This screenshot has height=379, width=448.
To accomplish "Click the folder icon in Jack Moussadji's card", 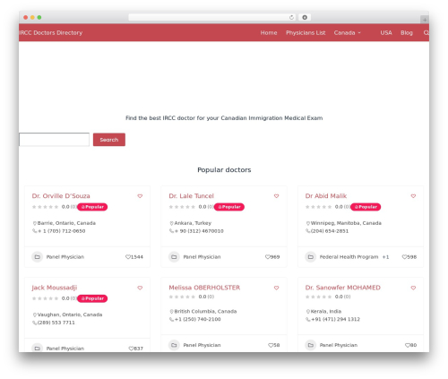I will tap(38, 349).
